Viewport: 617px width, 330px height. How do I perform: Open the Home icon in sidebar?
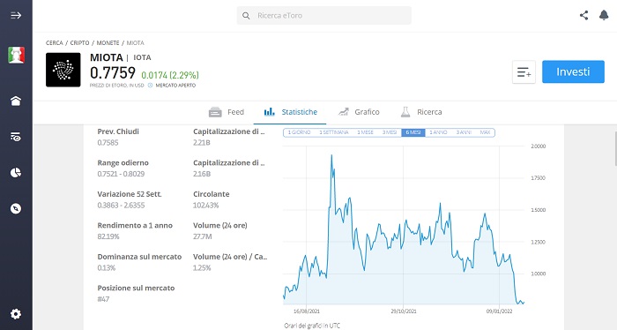click(x=16, y=101)
